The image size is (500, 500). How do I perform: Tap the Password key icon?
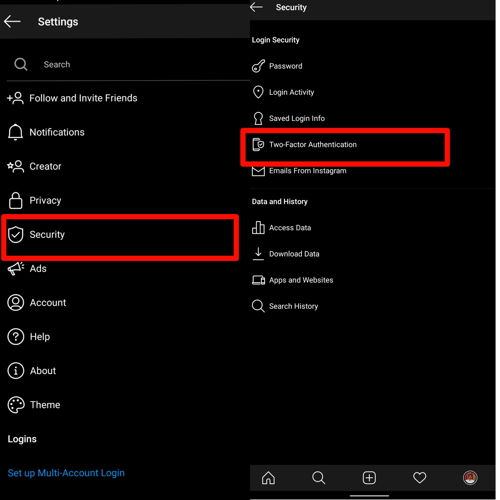(x=258, y=66)
